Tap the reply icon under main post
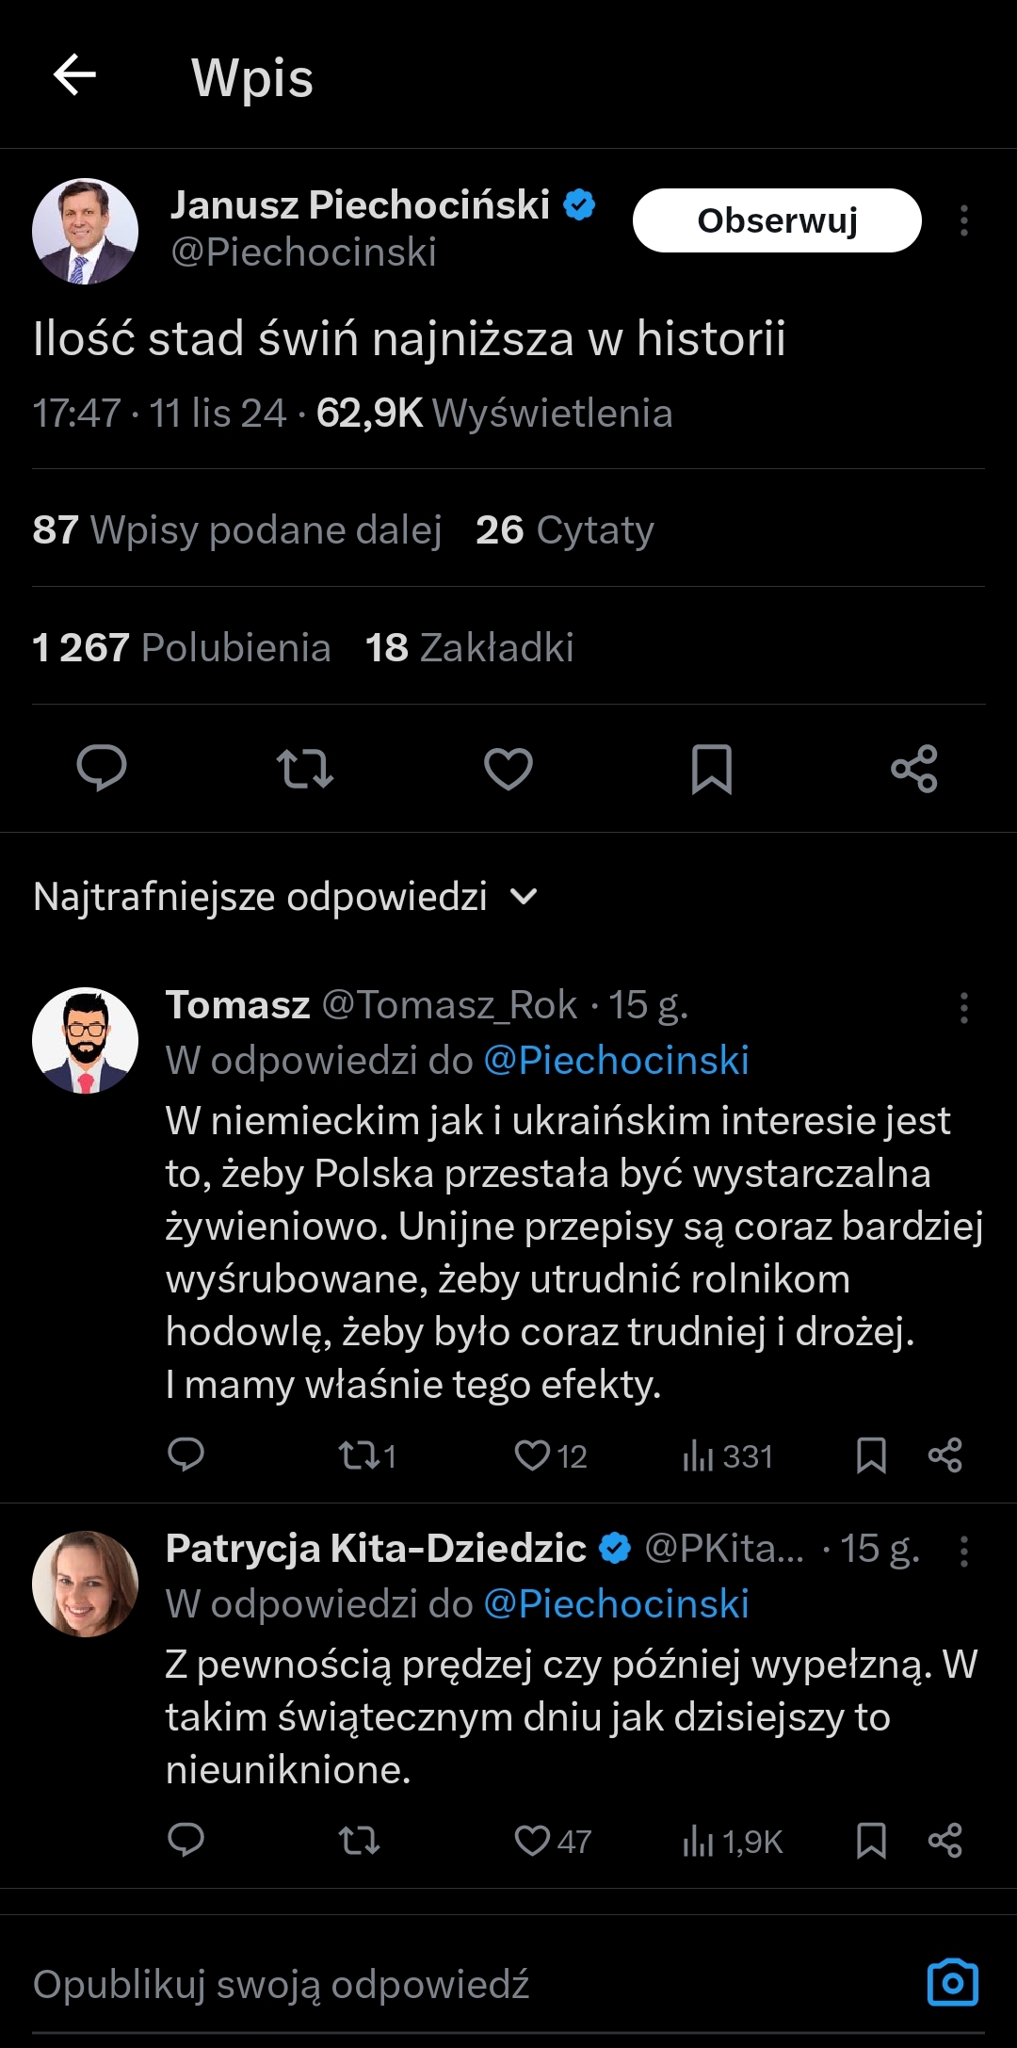Screen dimensions: 1017x2048 (102, 768)
